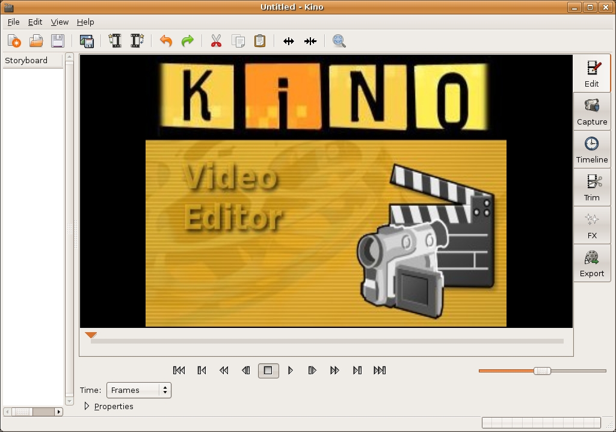Switch to the Export tab
This screenshot has width=616, height=432.
592,264
